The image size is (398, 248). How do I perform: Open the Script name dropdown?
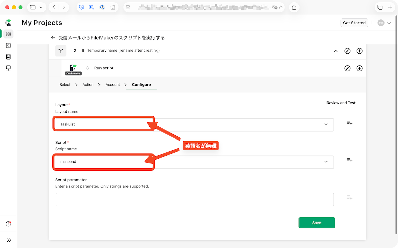click(326, 162)
